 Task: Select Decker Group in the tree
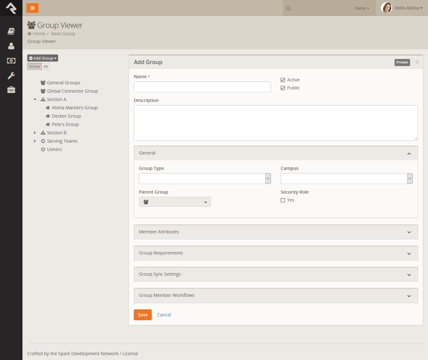[x=66, y=116]
